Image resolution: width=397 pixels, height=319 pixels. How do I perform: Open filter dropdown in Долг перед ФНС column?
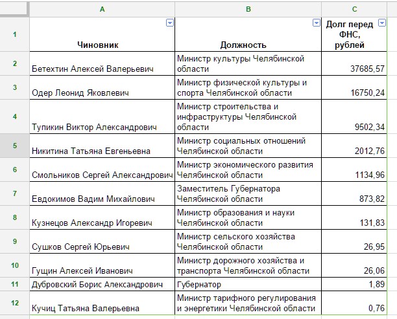pos(382,23)
